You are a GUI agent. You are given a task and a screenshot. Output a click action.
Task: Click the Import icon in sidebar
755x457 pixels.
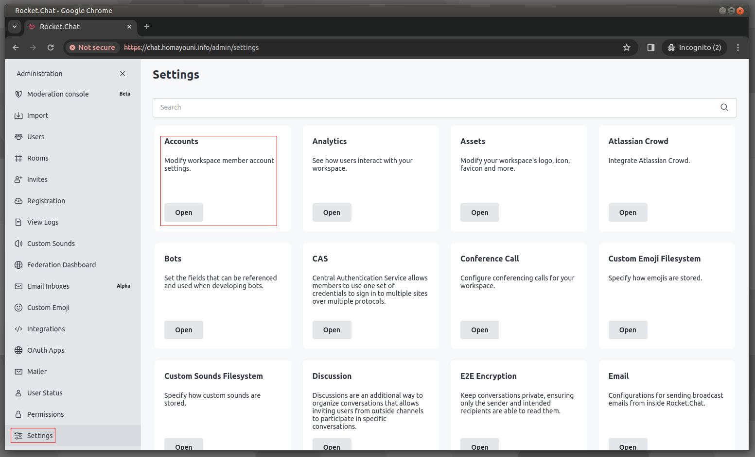click(18, 115)
